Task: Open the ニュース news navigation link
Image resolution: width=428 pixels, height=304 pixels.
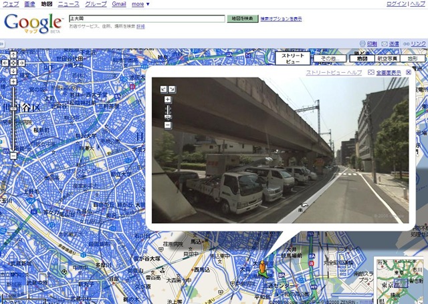Action: [x=68, y=4]
